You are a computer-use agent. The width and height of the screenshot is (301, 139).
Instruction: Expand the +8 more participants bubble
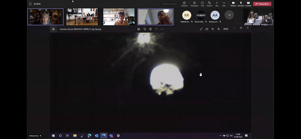pyautogui.click(x=229, y=15)
